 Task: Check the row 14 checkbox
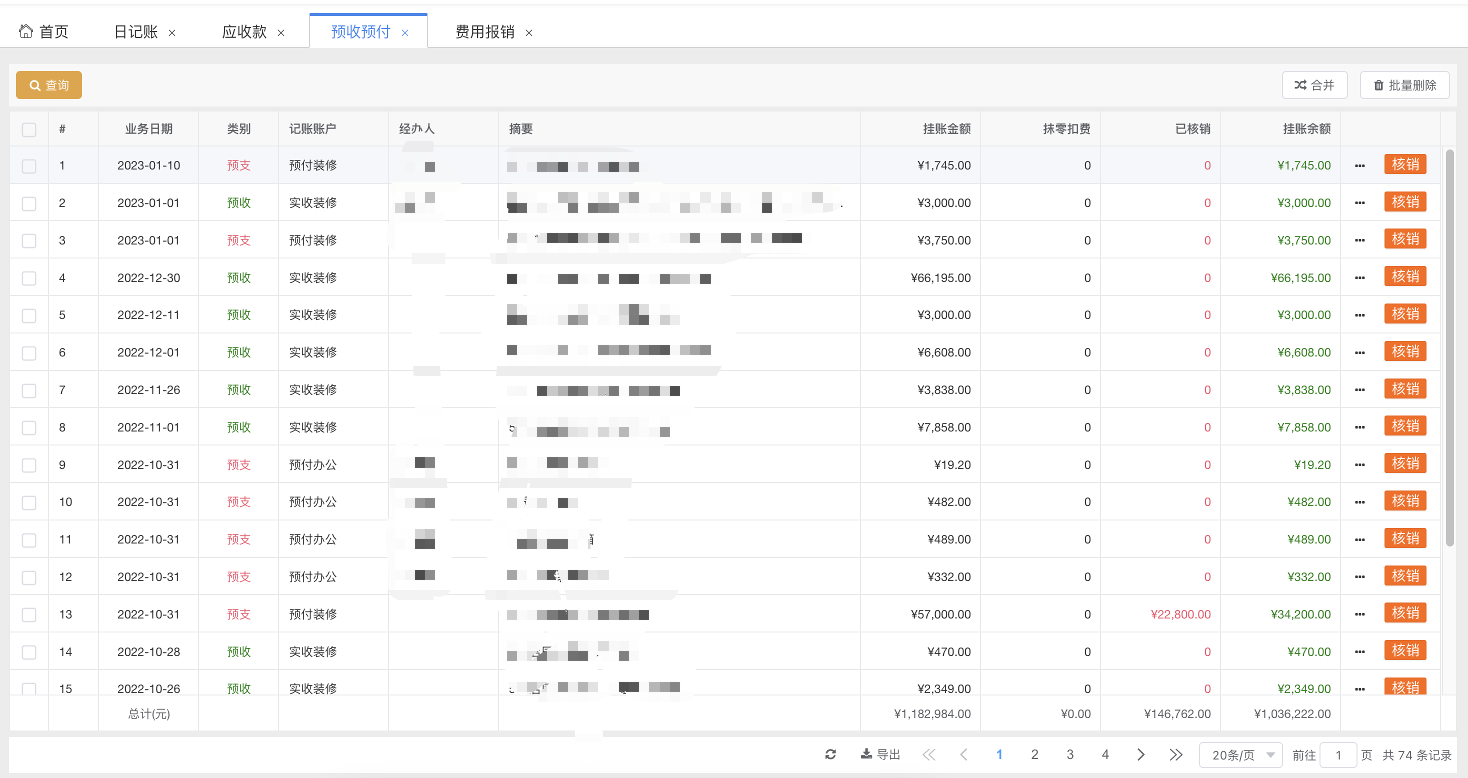click(29, 652)
